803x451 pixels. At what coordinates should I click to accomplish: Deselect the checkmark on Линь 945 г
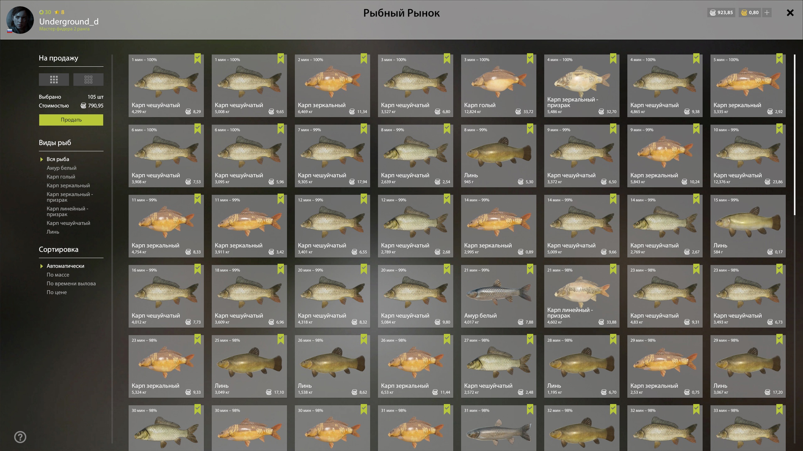tap(530, 128)
